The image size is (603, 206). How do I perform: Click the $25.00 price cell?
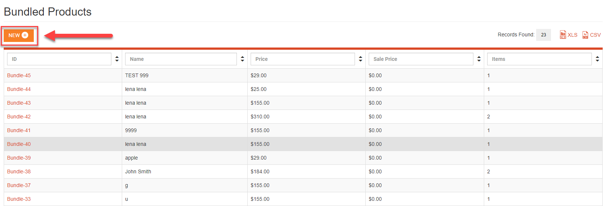(x=306, y=89)
